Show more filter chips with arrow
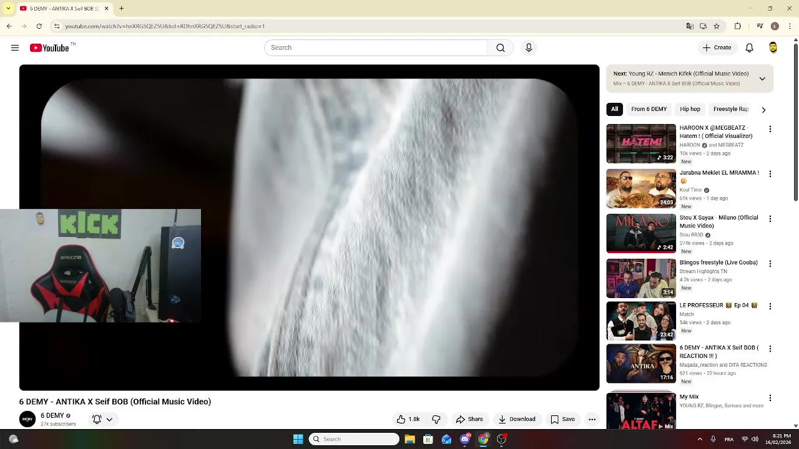Screen dimensions: 799x449 pos(763,110)
